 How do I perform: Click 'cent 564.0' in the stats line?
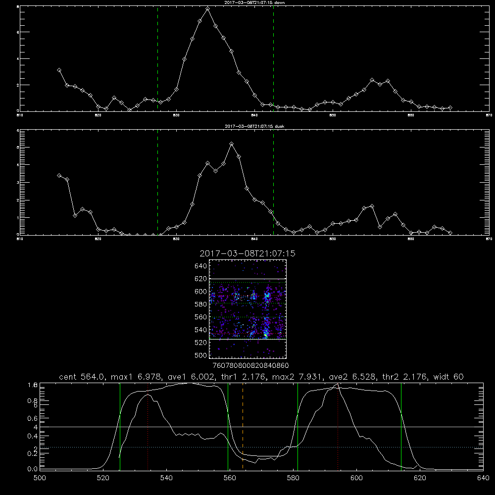83,377
